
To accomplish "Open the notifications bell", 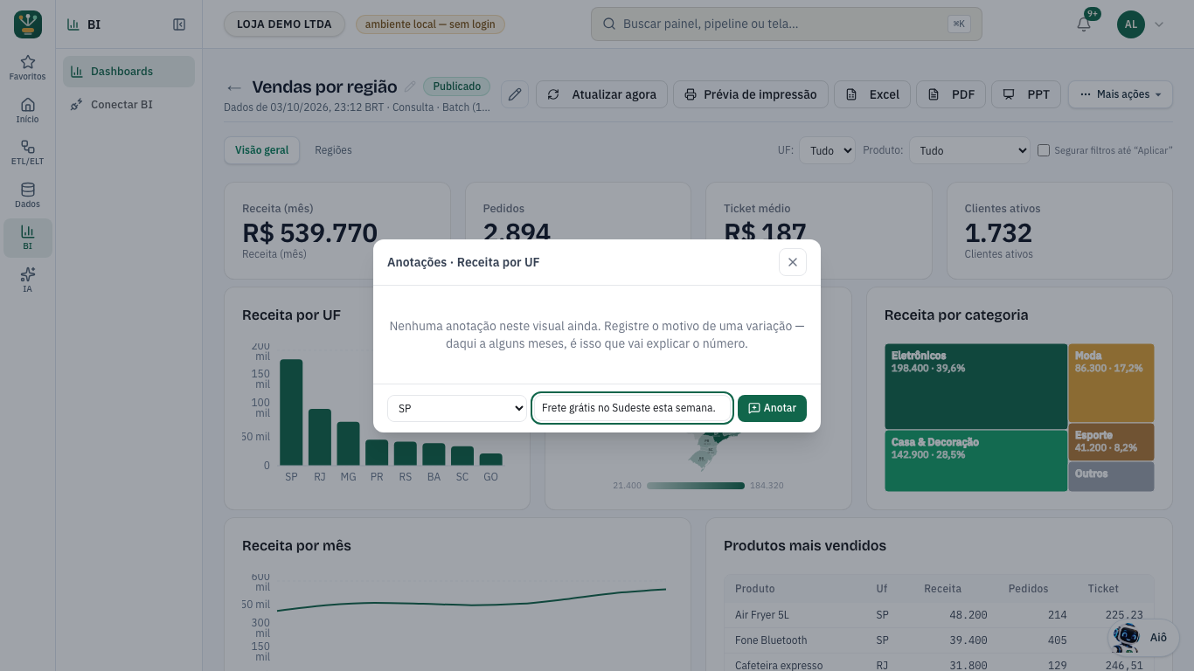I will coord(1084,24).
